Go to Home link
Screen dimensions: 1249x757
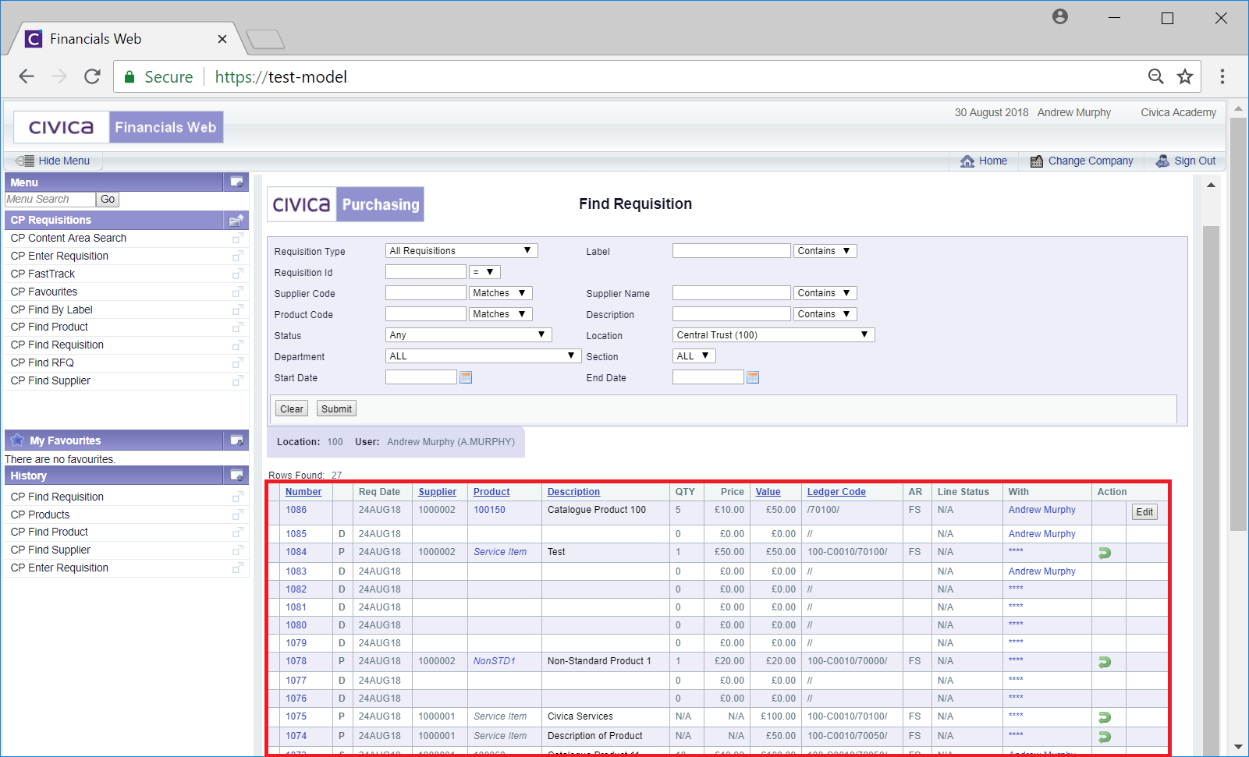(x=984, y=161)
